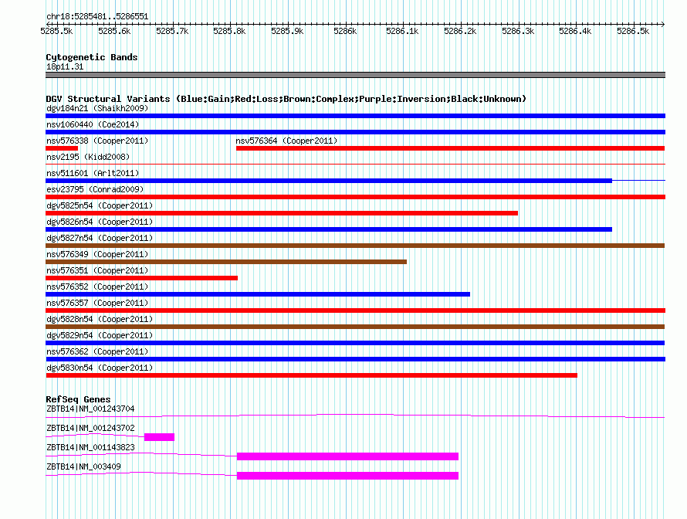Click the nsv2195 (Kidd2008) label
687x519 pixels.
(88, 157)
